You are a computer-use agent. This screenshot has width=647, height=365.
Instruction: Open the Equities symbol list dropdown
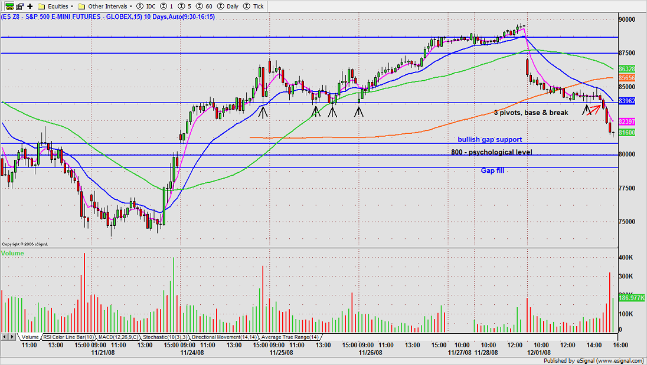55,6
